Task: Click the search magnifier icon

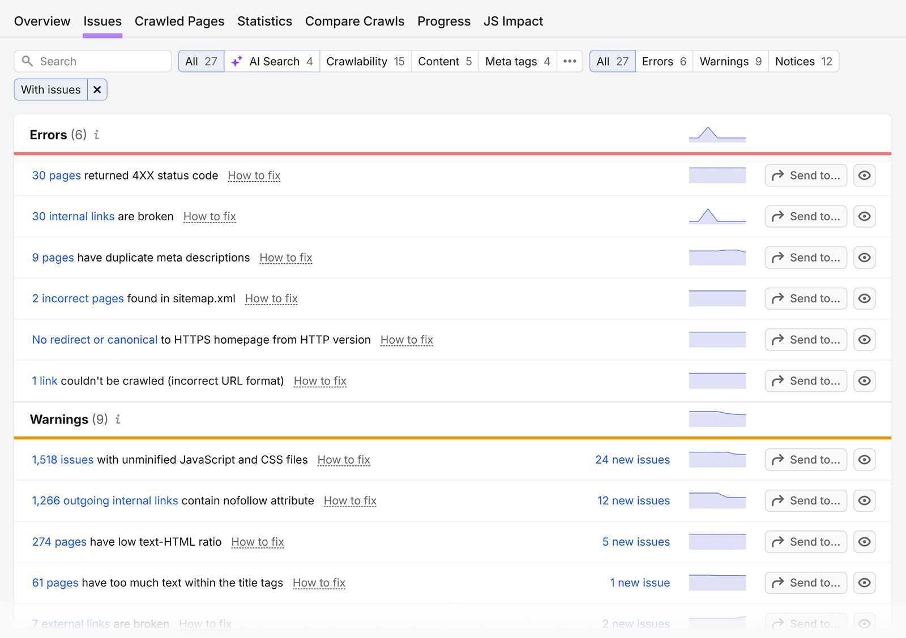Action: click(27, 61)
